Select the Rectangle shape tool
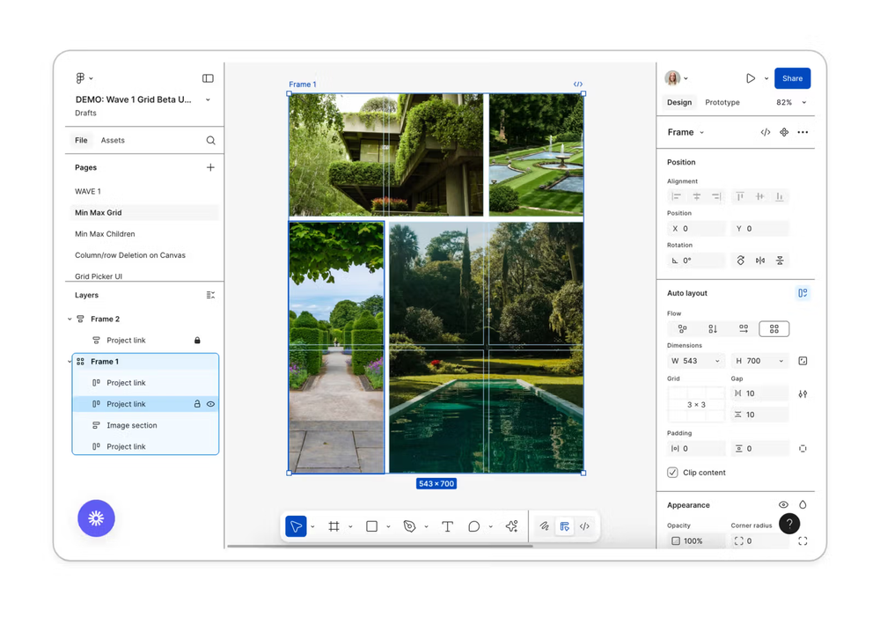 click(x=371, y=526)
